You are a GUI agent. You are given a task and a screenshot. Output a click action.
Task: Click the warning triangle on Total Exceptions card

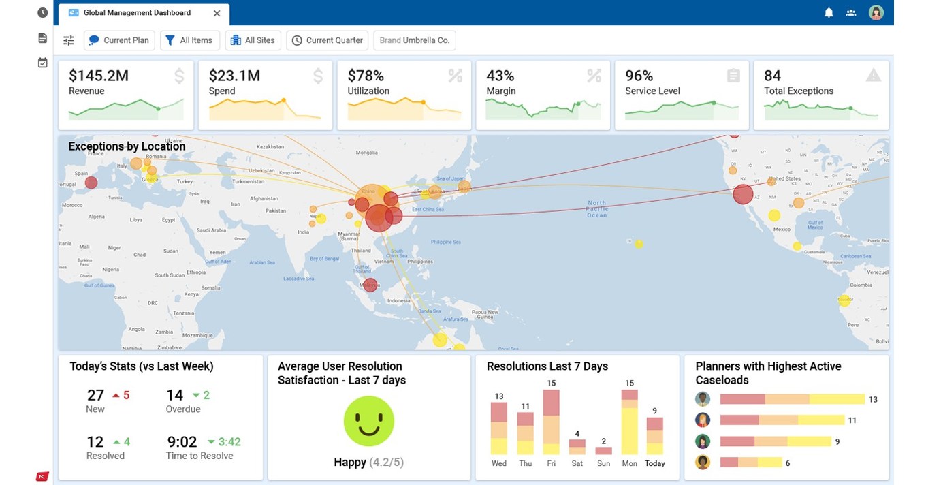click(x=874, y=76)
